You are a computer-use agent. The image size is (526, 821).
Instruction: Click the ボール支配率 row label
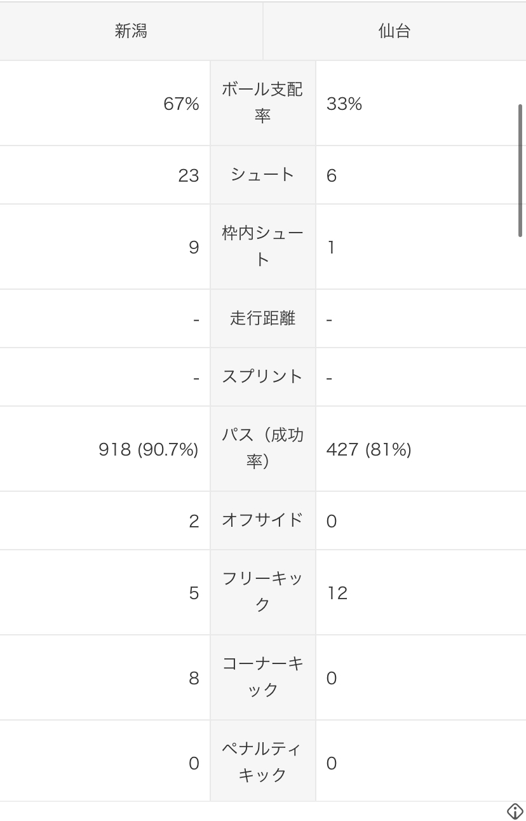262,103
